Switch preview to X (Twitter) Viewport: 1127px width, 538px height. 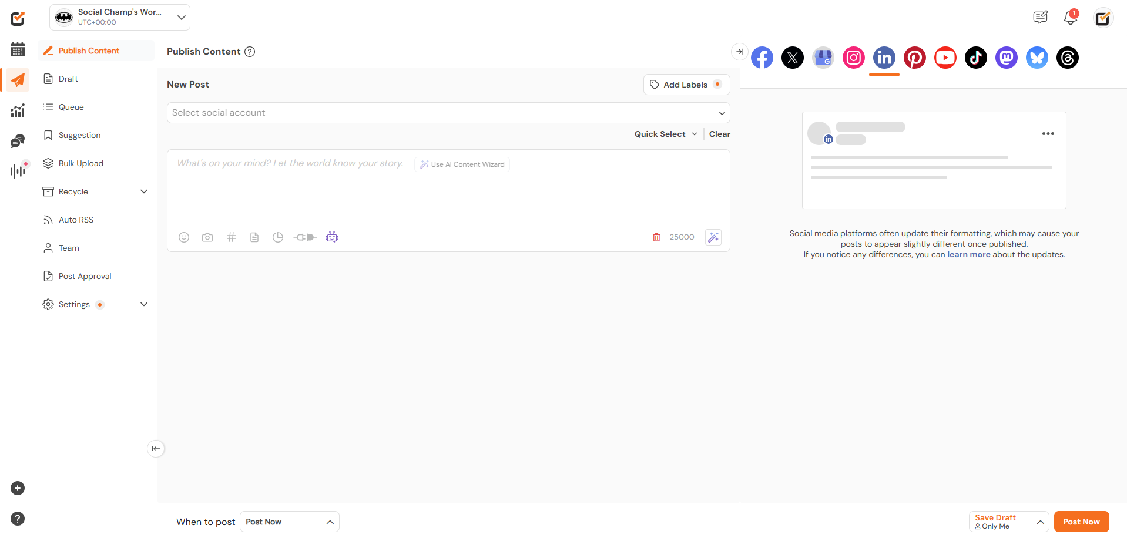coord(793,58)
